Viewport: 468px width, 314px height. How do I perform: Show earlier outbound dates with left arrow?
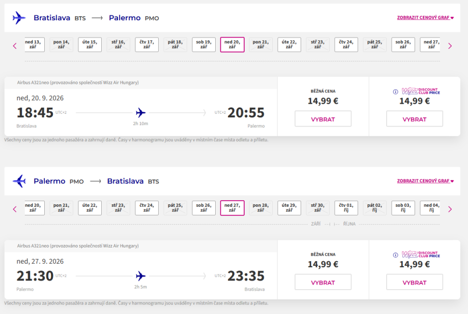[x=15, y=46]
